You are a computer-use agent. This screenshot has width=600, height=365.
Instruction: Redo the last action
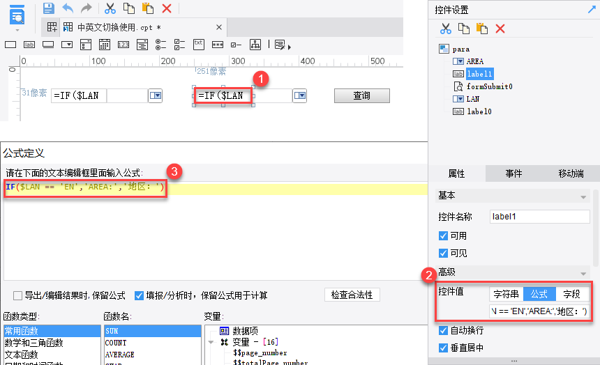(87, 8)
